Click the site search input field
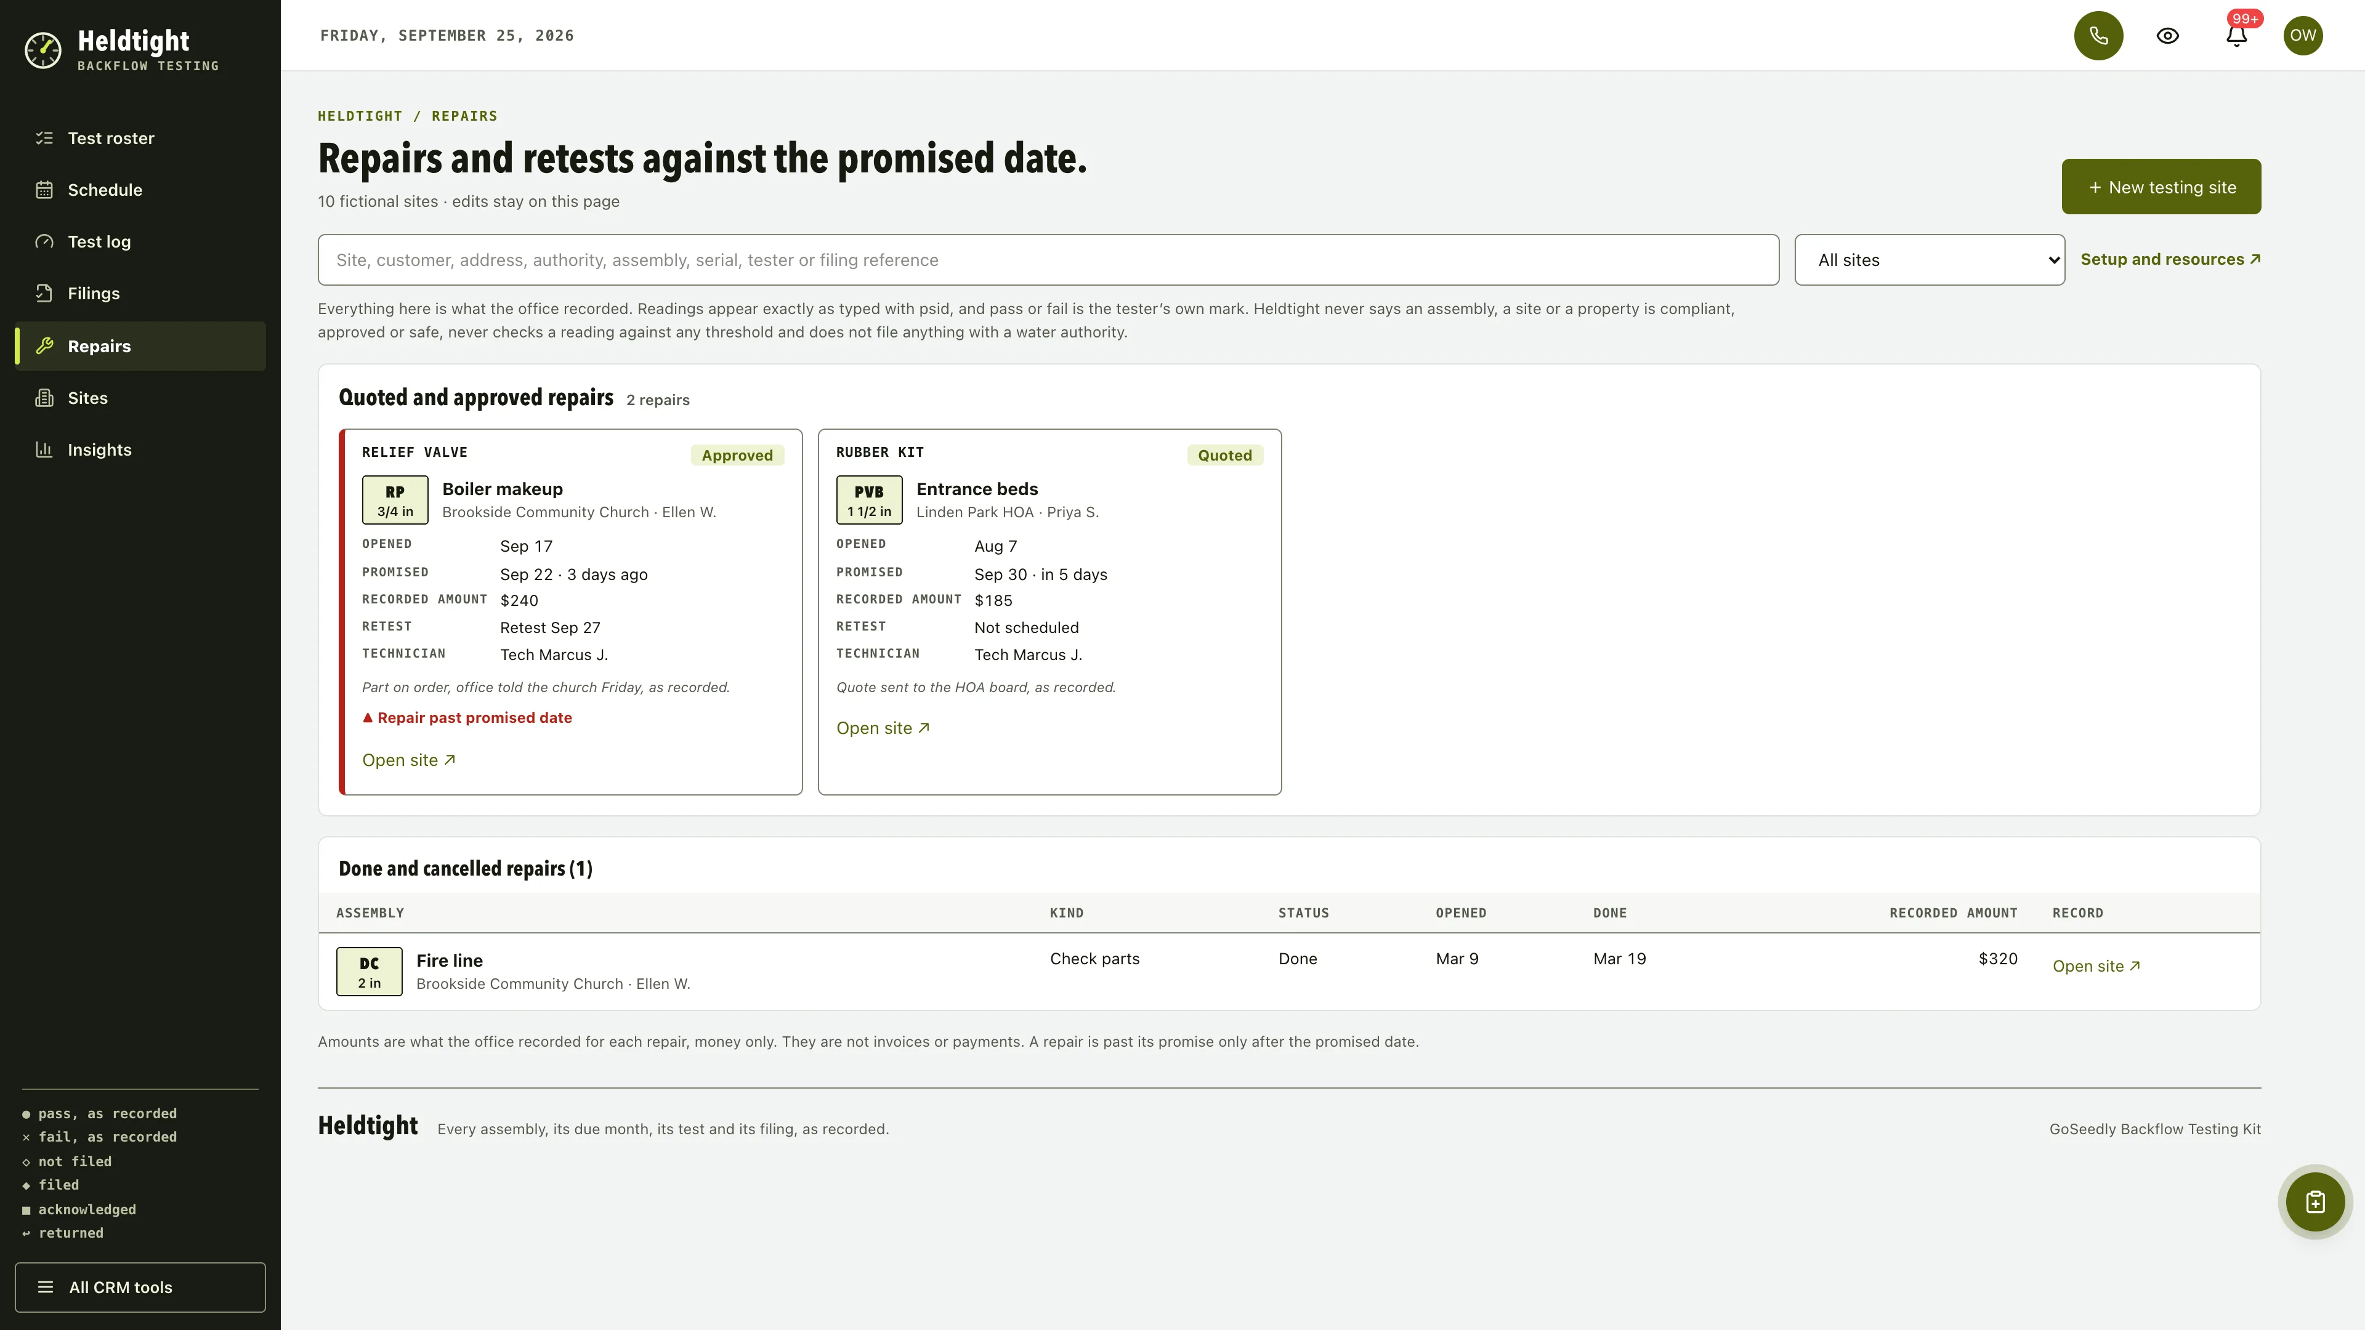Image resolution: width=2365 pixels, height=1330 pixels. 1048,260
